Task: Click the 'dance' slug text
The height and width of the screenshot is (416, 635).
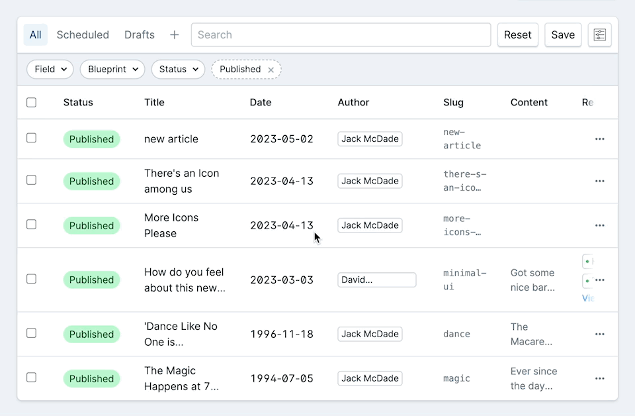Action: pyautogui.click(x=456, y=334)
